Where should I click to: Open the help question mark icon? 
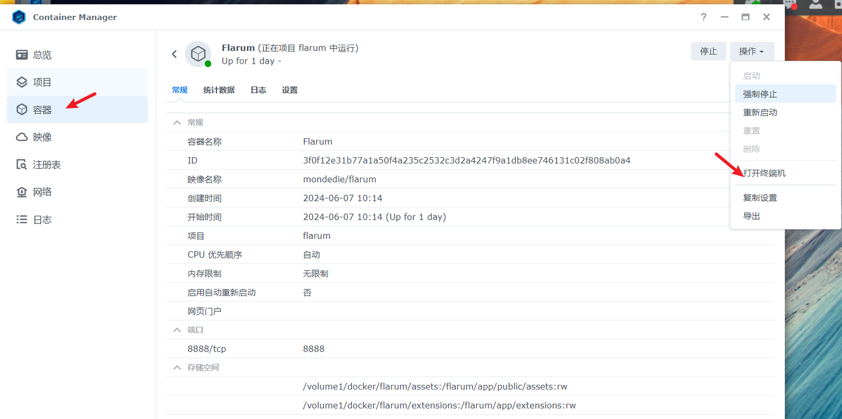(704, 17)
